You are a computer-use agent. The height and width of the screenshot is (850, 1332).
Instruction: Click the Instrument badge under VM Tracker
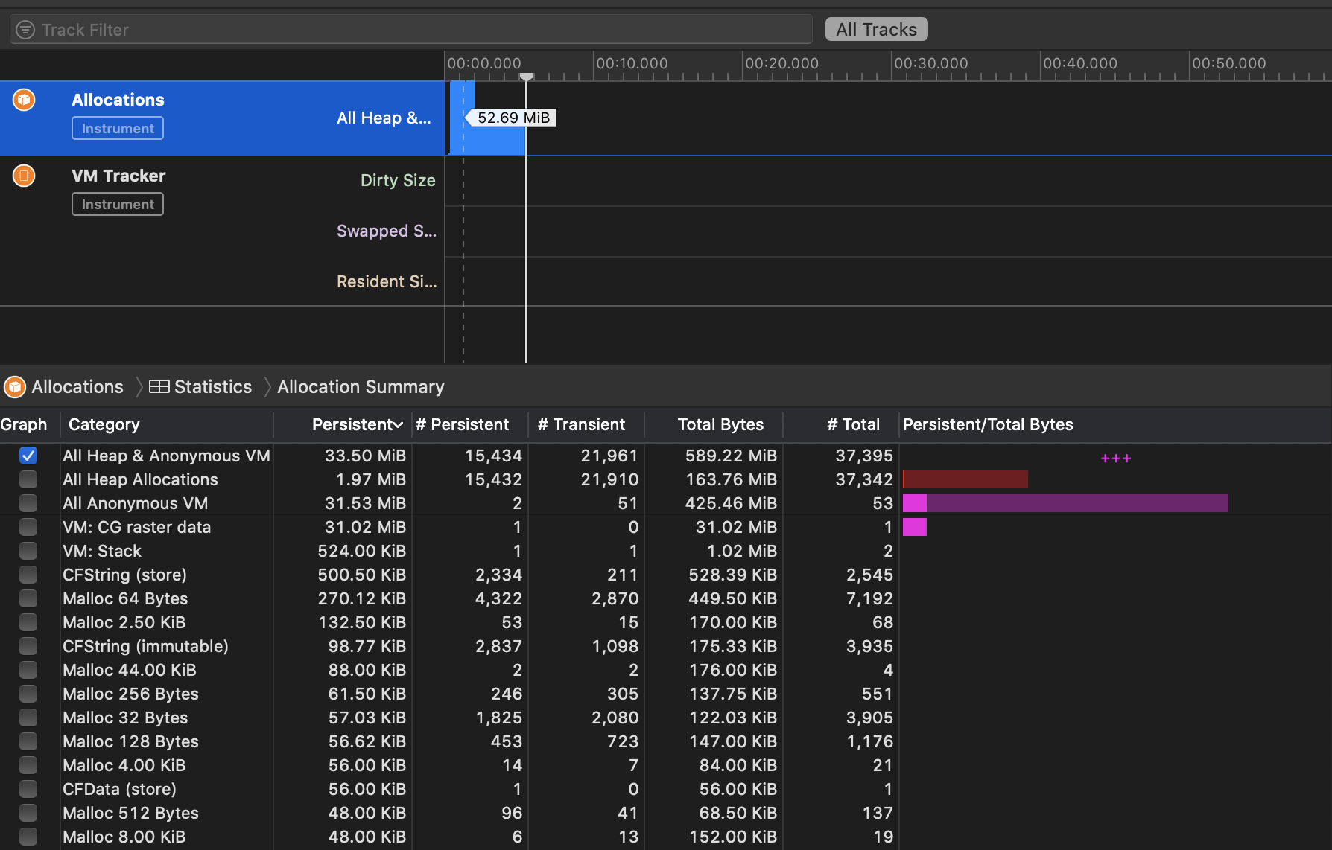tap(118, 204)
